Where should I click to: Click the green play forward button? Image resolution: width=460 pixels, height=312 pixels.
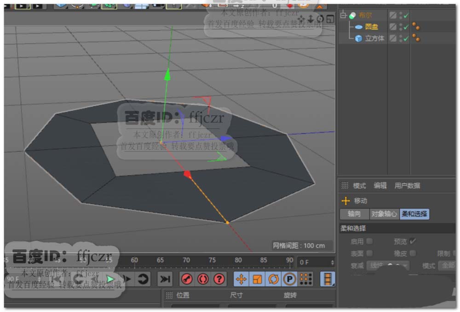point(110,279)
